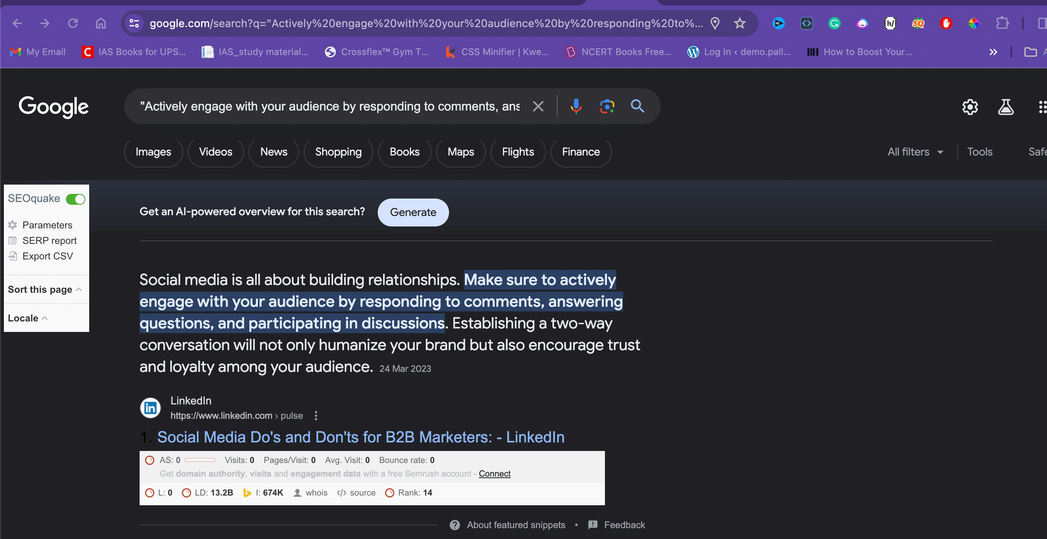Image resolution: width=1047 pixels, height=539 pixels.
Task: Open Search Labs flask icon
Action: (1006, 107)
